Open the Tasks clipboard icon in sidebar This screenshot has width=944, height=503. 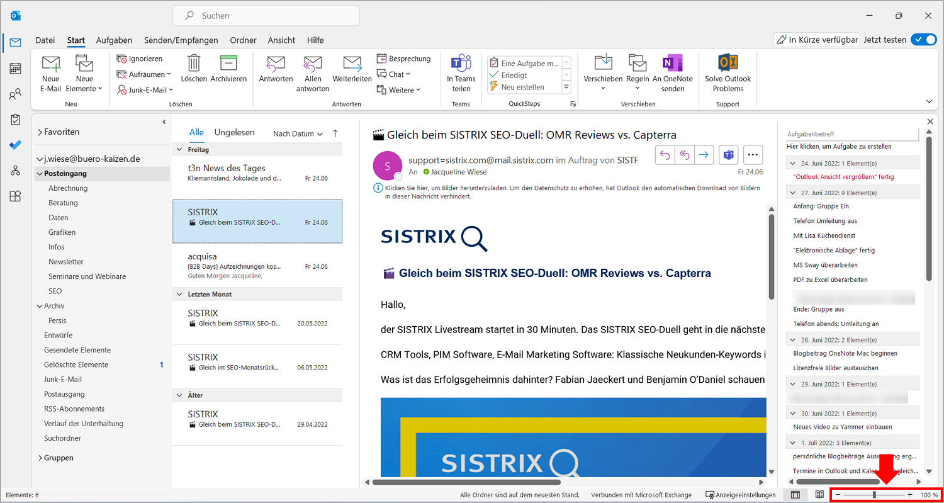click(15, 120)
